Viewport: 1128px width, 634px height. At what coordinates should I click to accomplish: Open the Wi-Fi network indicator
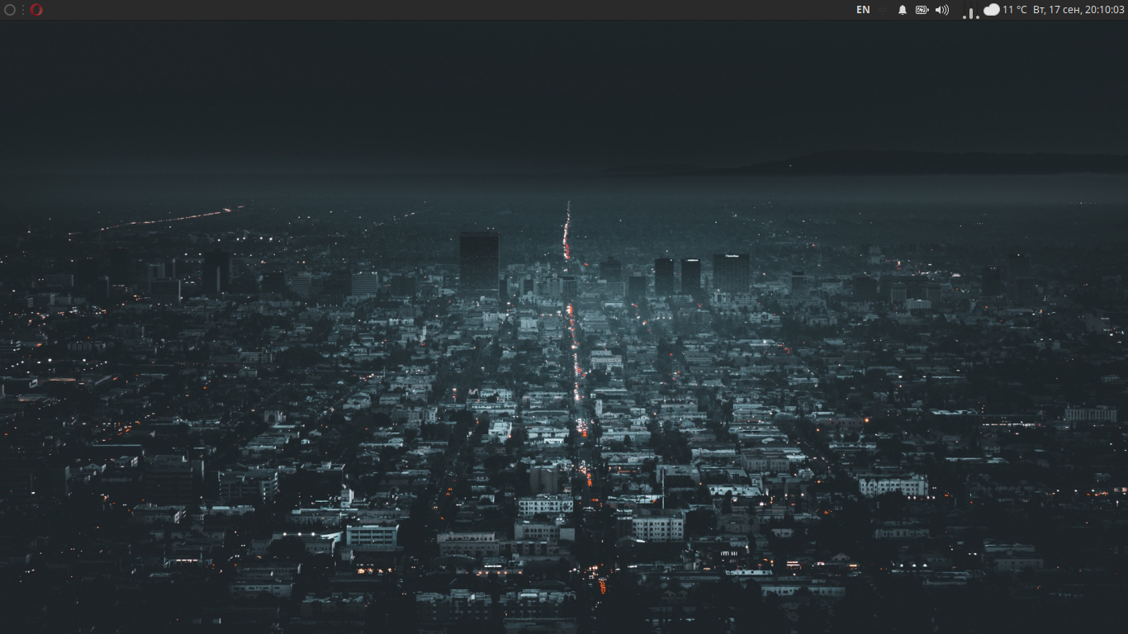pyautogui.click(x=883, y=10)
